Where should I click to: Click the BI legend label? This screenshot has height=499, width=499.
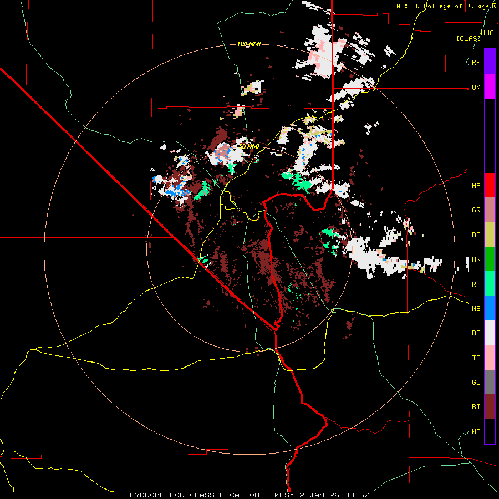coord(476,407)
